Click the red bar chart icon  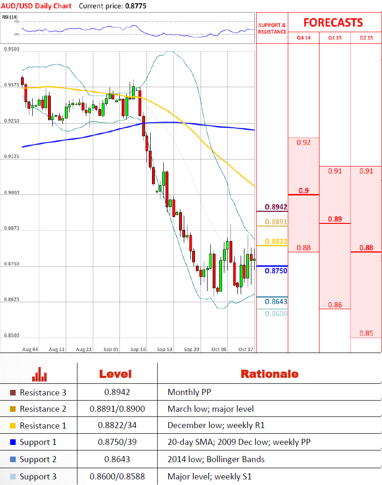[40, 374]
